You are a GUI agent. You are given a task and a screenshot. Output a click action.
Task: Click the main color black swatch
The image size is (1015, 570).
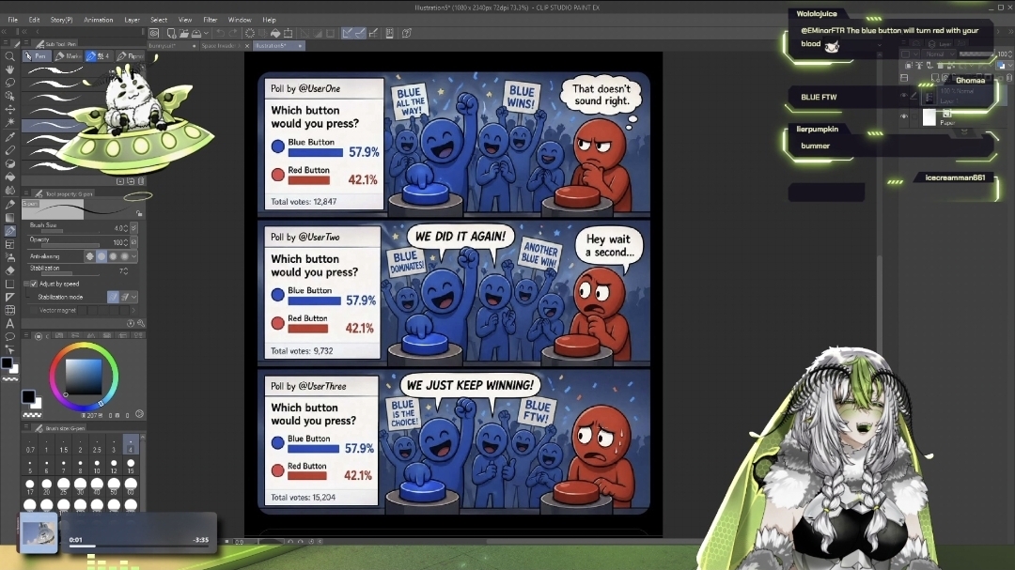(28, 396)
